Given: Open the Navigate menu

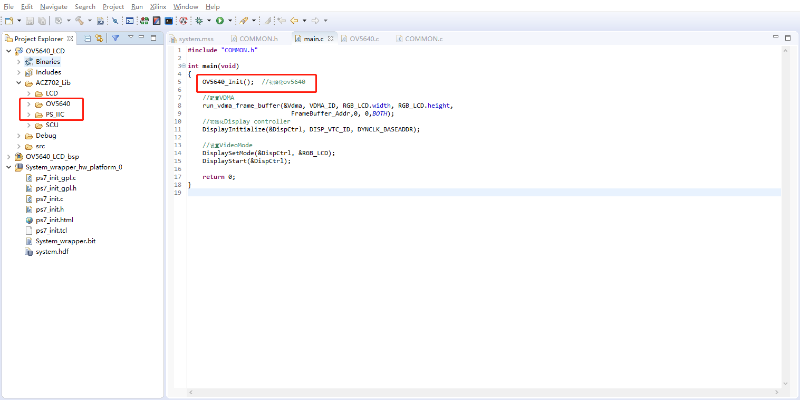Looking at the screenshot, I should click(54, 6).
